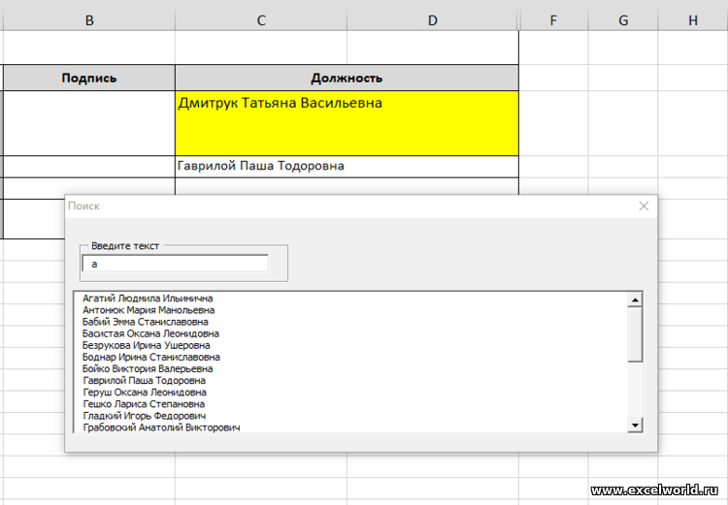Pick Безрукова Ирина Ушеровна list entry
The height and width of the screenshot is (505, 728).
(147, 345)
